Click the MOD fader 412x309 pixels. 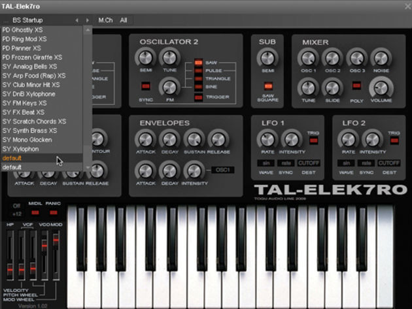coord(56,240)
